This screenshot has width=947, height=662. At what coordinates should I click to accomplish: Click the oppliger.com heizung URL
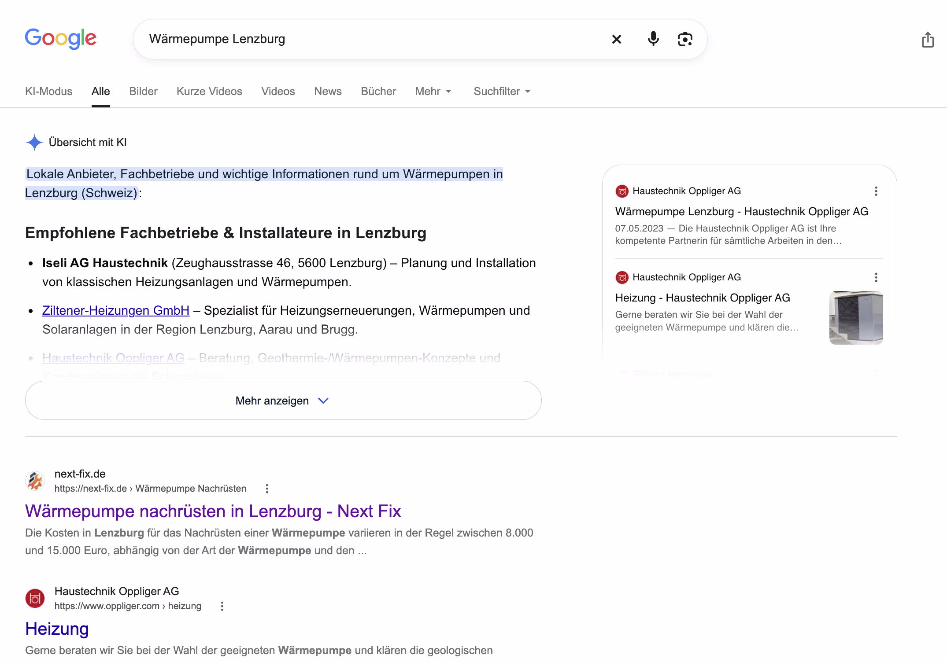(x=128, y=606)
